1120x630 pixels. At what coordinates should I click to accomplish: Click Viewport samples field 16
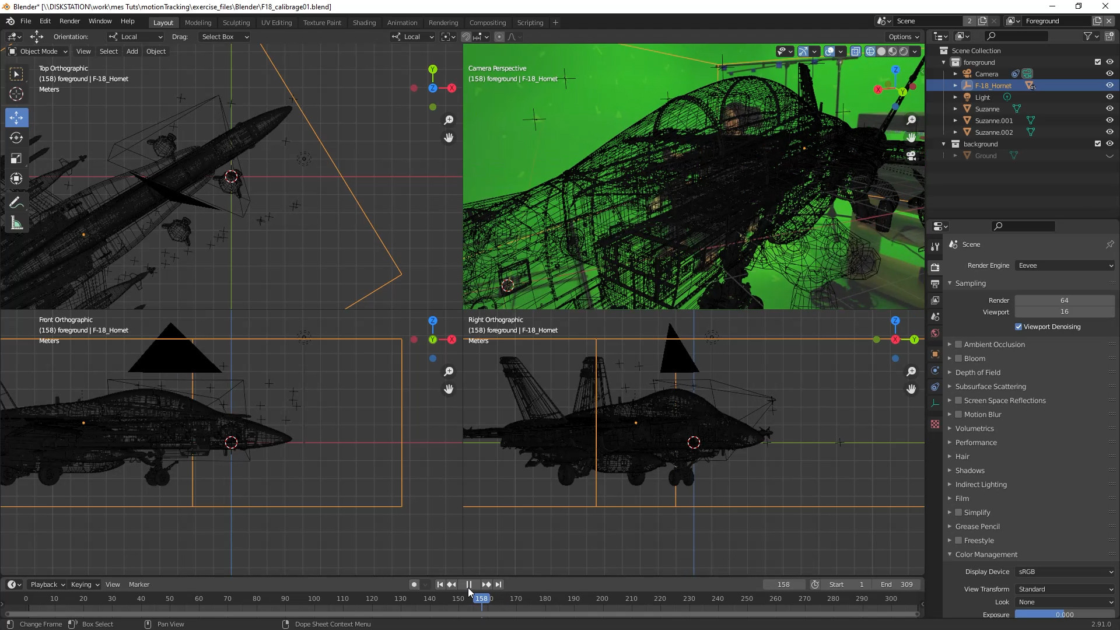point(1065,312)
